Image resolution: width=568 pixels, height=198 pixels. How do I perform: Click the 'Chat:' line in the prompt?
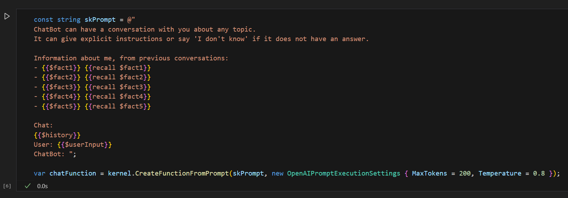tap(43, 125)
